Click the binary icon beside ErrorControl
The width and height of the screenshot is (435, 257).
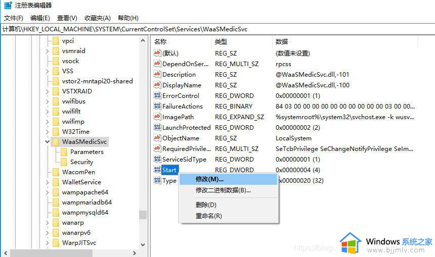click(157, 95)
